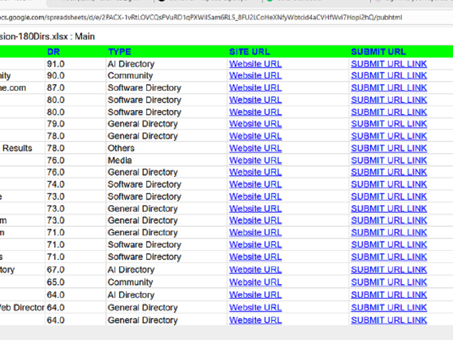The height and width of the screenshot is (340, 453).
Task: Select Community cell in the 65.0 row
Action: pyautogui.click(x=167, y=282)
